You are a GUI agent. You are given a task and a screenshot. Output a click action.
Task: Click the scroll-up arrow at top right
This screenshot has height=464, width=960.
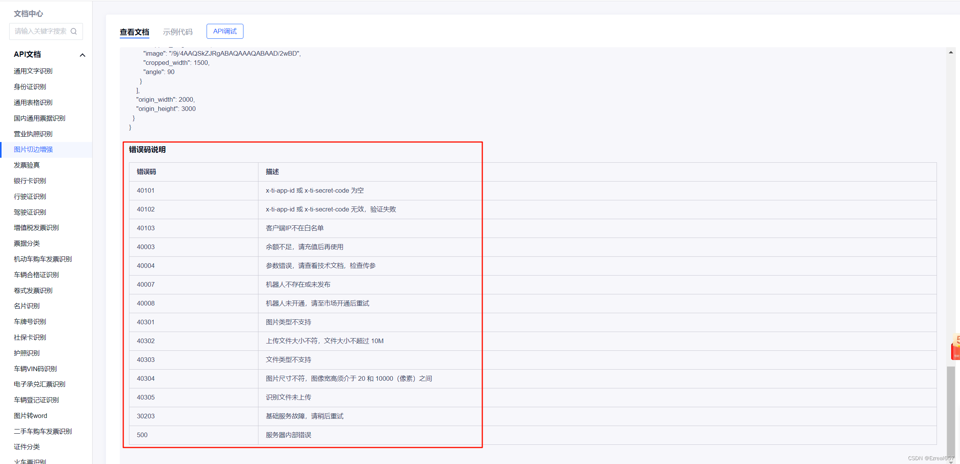coord(950,52)
